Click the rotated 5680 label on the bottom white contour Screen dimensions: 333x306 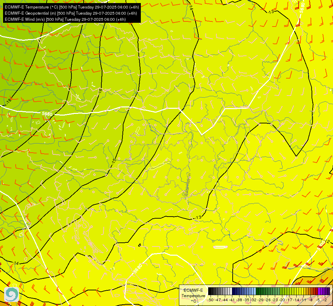138,269
